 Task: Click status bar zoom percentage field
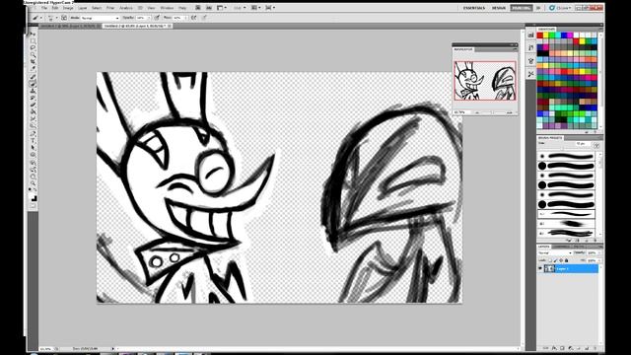[x=46, y=348]
